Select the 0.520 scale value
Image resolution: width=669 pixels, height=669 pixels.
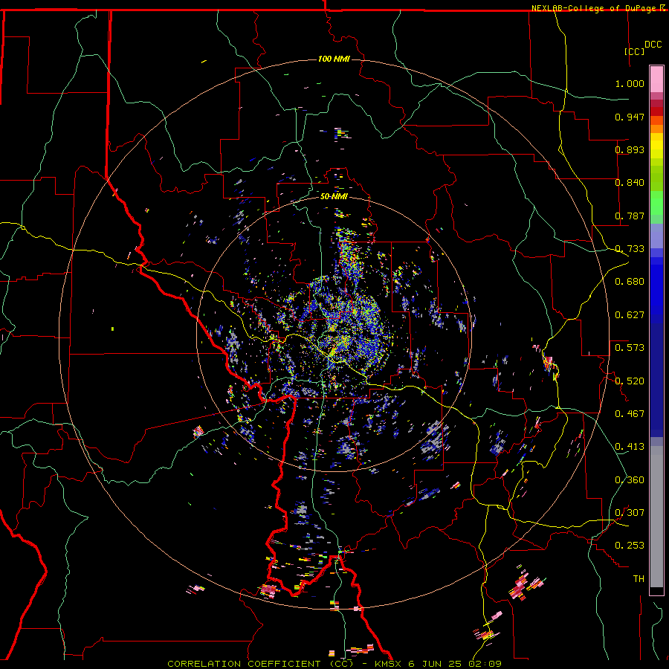coord(630,381)
